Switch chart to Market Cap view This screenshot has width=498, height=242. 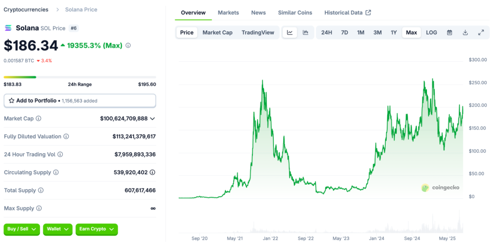[217, 33]
